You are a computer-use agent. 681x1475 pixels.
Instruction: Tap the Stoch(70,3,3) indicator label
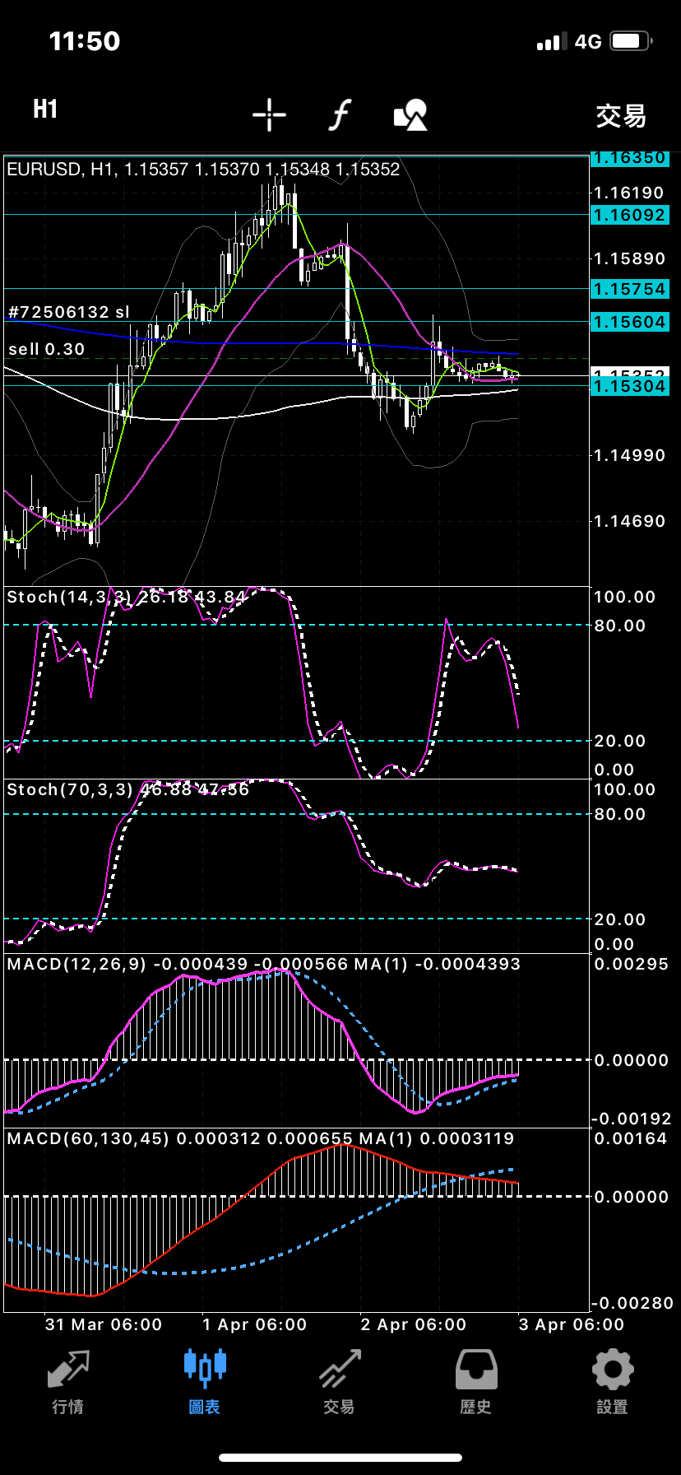[70, 789]
